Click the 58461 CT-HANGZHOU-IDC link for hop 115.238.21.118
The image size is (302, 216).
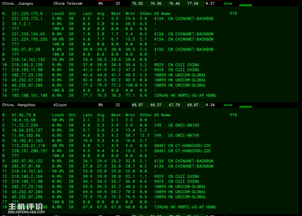182,145
